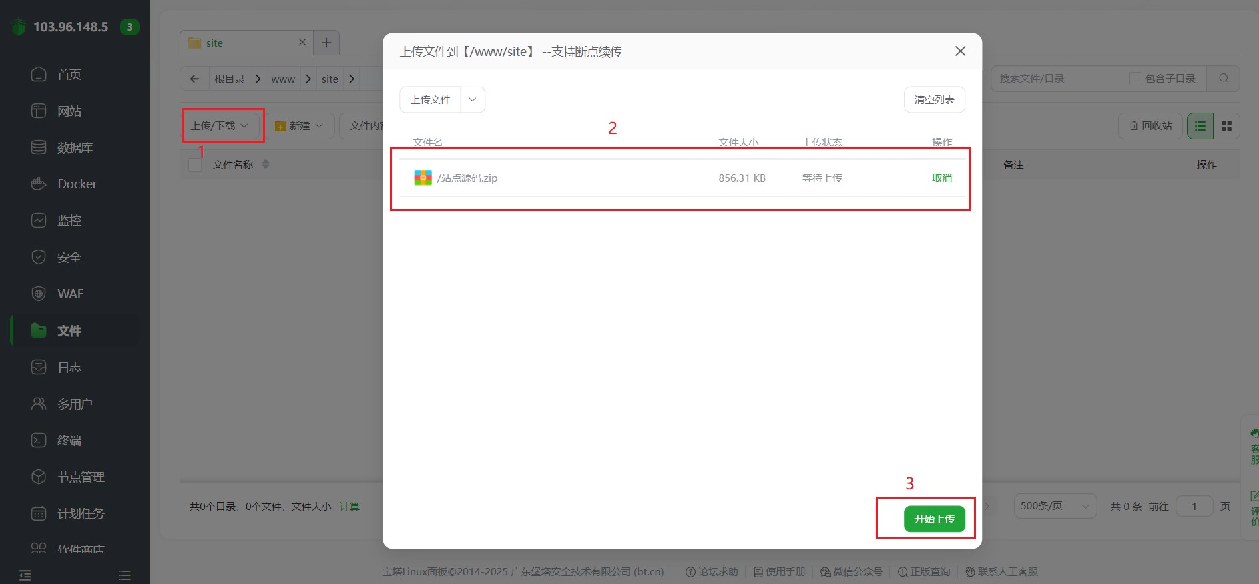Click the Monitoring icon in sidebar

39,220
